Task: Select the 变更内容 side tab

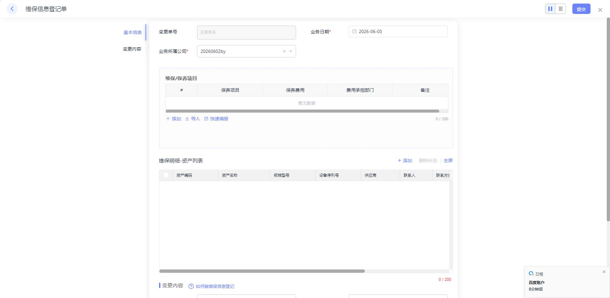Action: coord(132,49)
